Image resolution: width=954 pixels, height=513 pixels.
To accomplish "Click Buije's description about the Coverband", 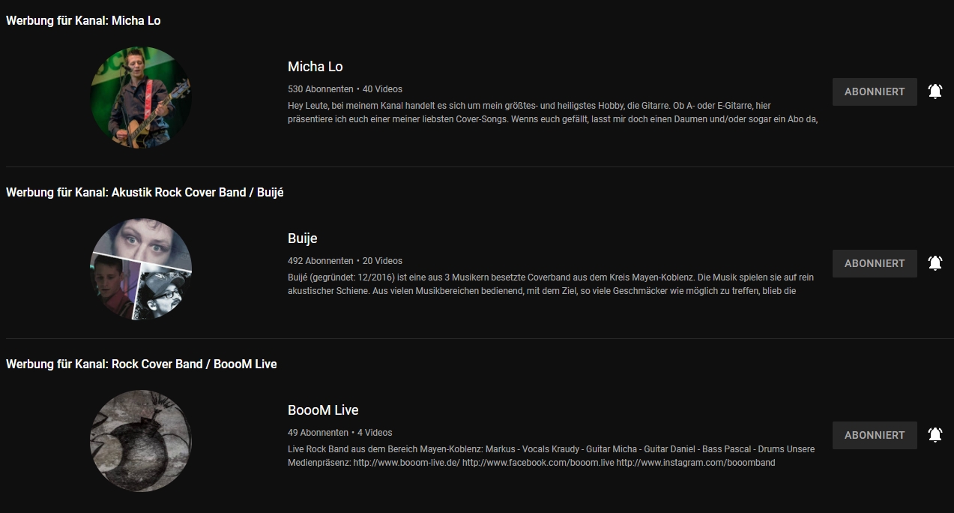I will (550, 284).
